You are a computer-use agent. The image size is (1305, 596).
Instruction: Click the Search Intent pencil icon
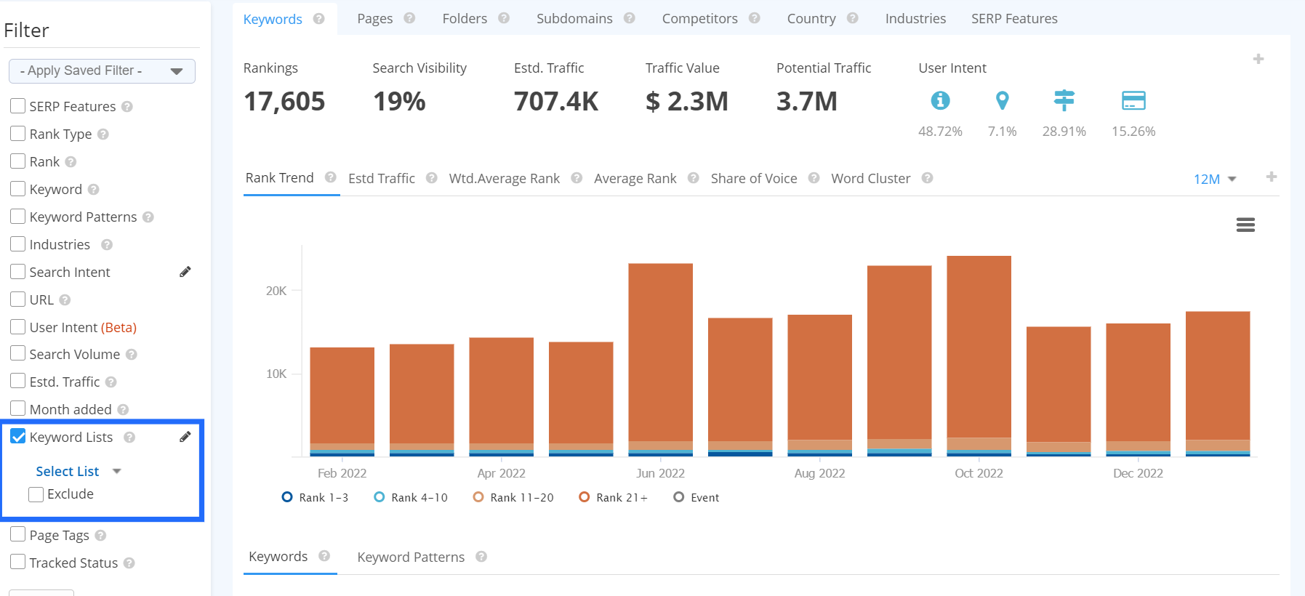(185, 272)
